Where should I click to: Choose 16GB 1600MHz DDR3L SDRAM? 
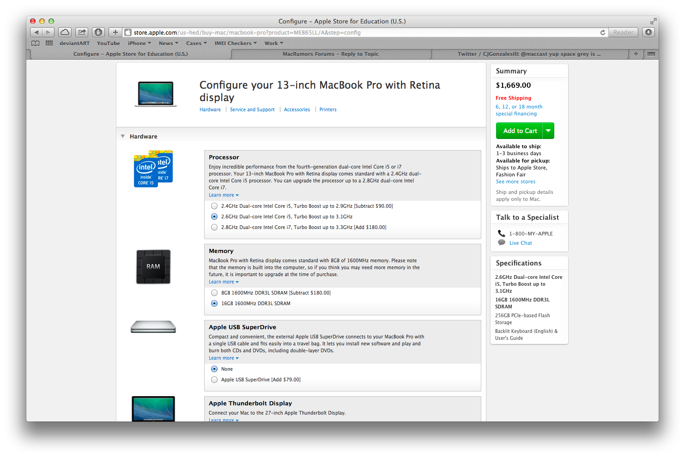click(x=214, y=303)
